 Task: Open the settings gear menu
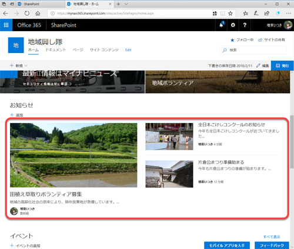[233, 25]
